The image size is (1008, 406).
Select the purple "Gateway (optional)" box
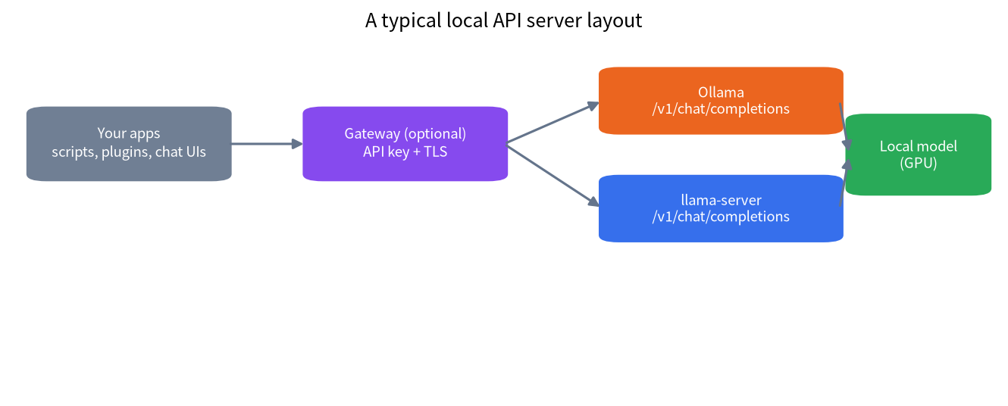point(405,144)
